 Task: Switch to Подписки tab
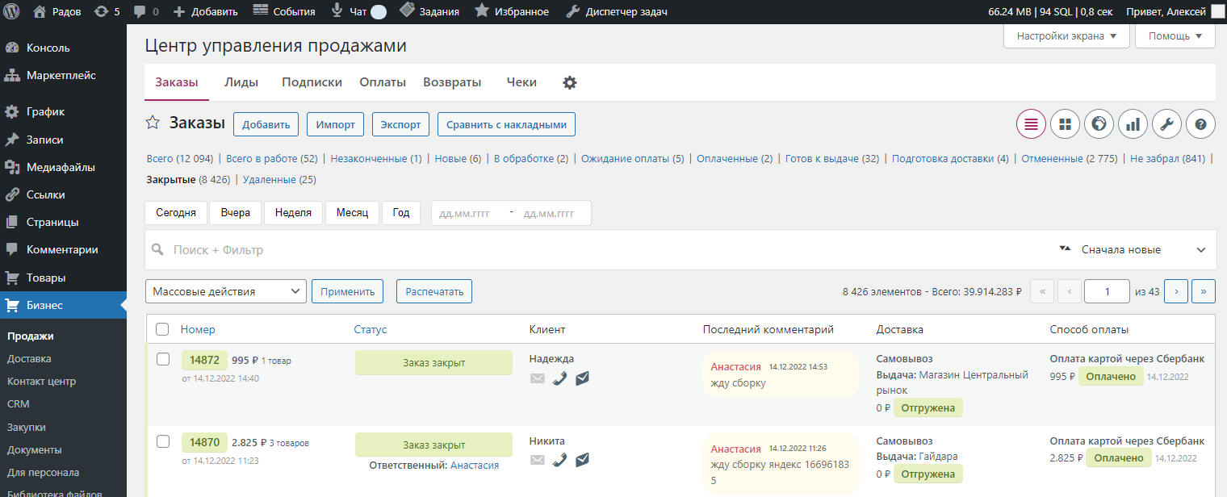[312, 82]
